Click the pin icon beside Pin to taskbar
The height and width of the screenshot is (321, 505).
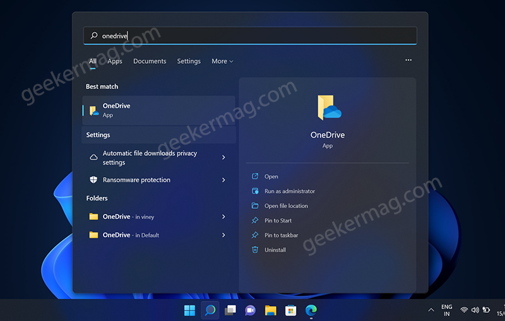pyautogui.click(x=255, y=235)
